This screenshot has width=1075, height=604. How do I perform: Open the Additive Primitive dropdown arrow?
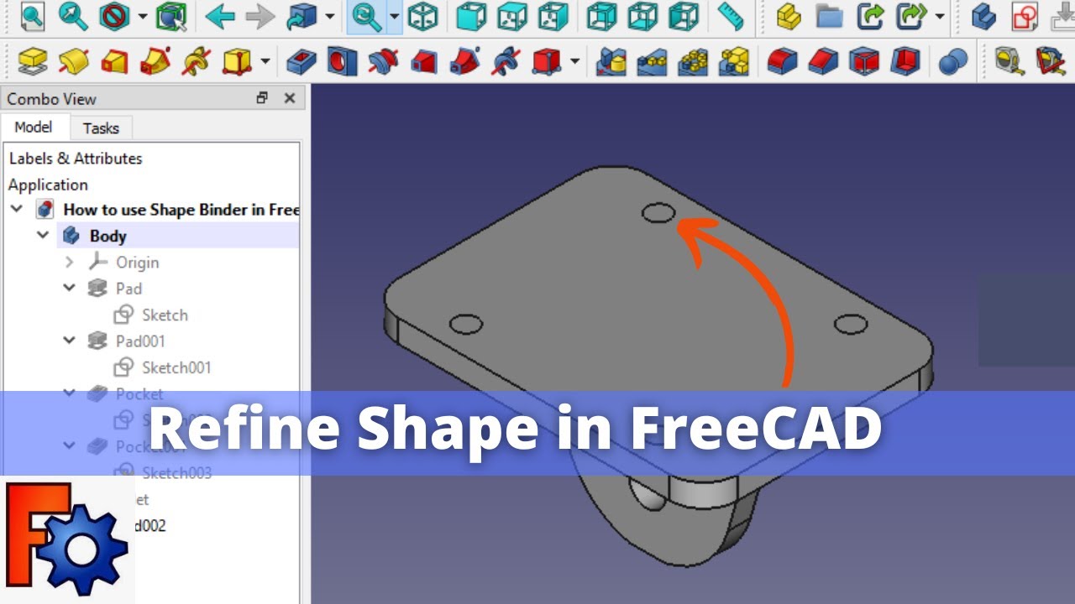[x=265, y=60]
